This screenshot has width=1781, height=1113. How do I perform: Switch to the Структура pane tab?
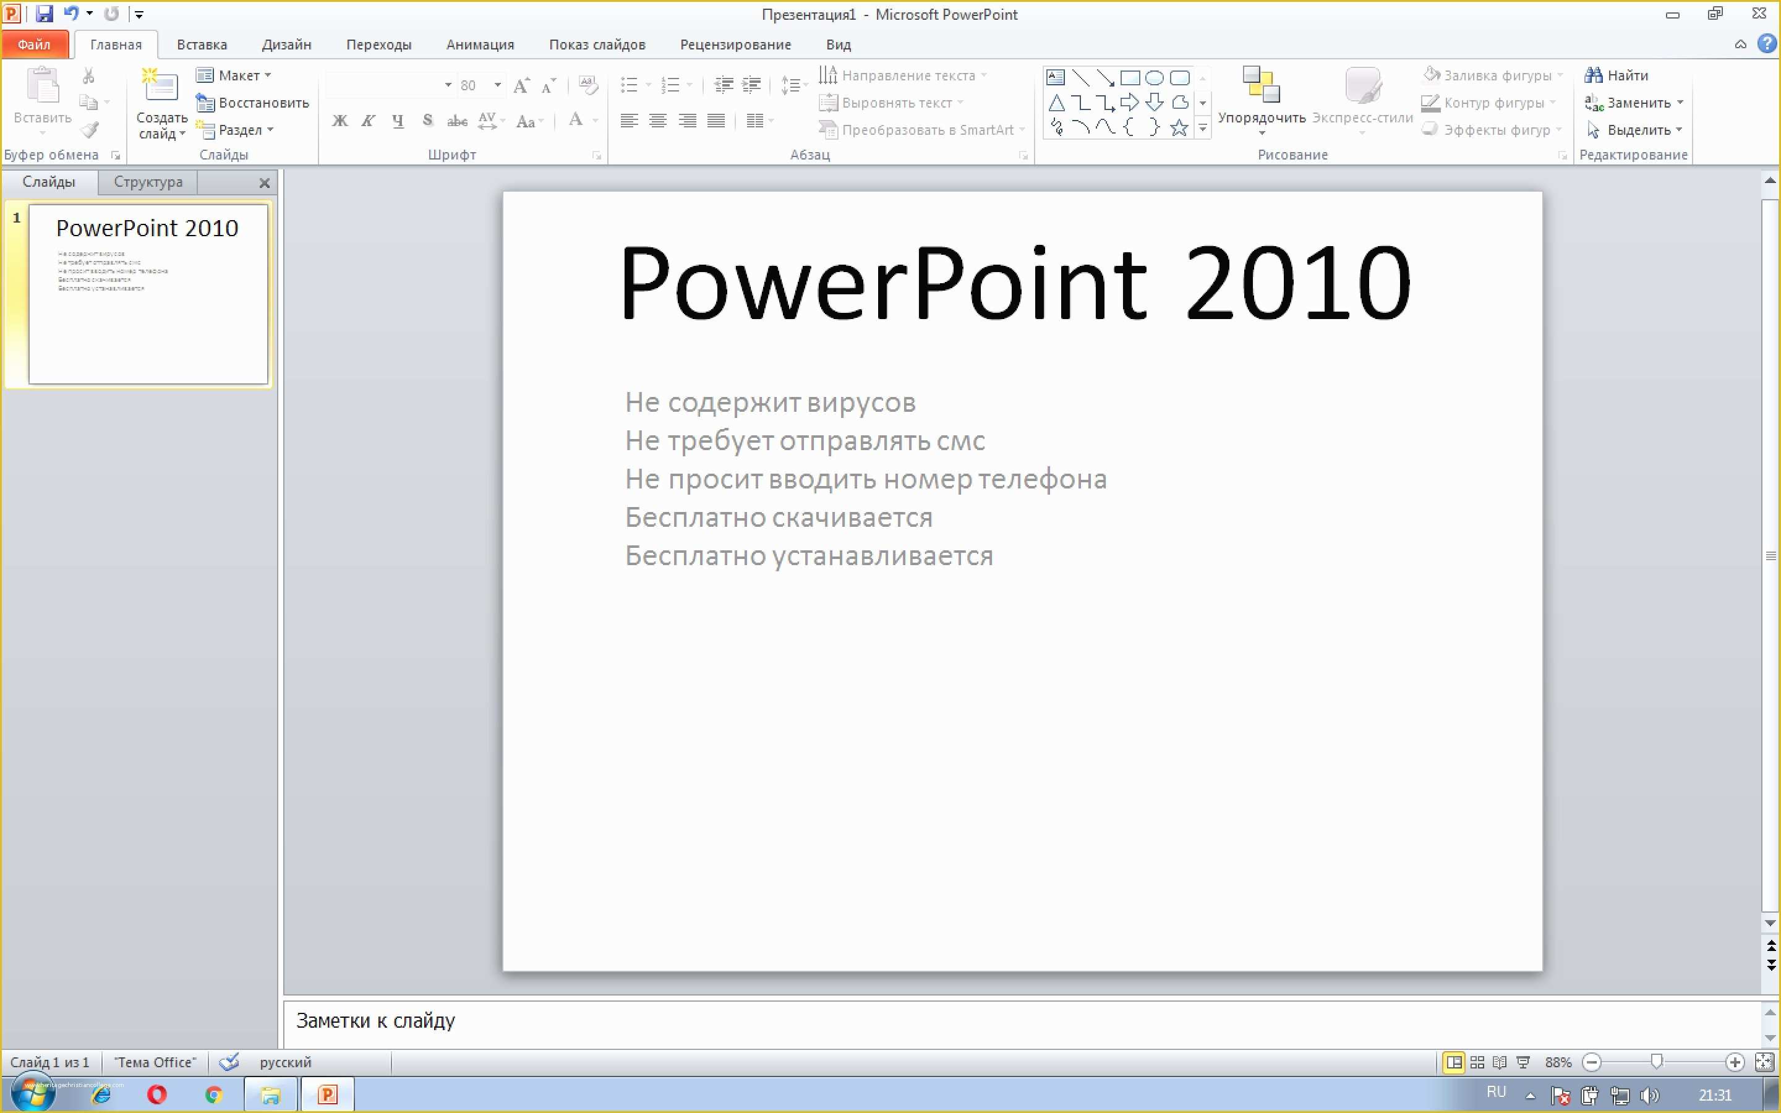click(x=148, y=182)
